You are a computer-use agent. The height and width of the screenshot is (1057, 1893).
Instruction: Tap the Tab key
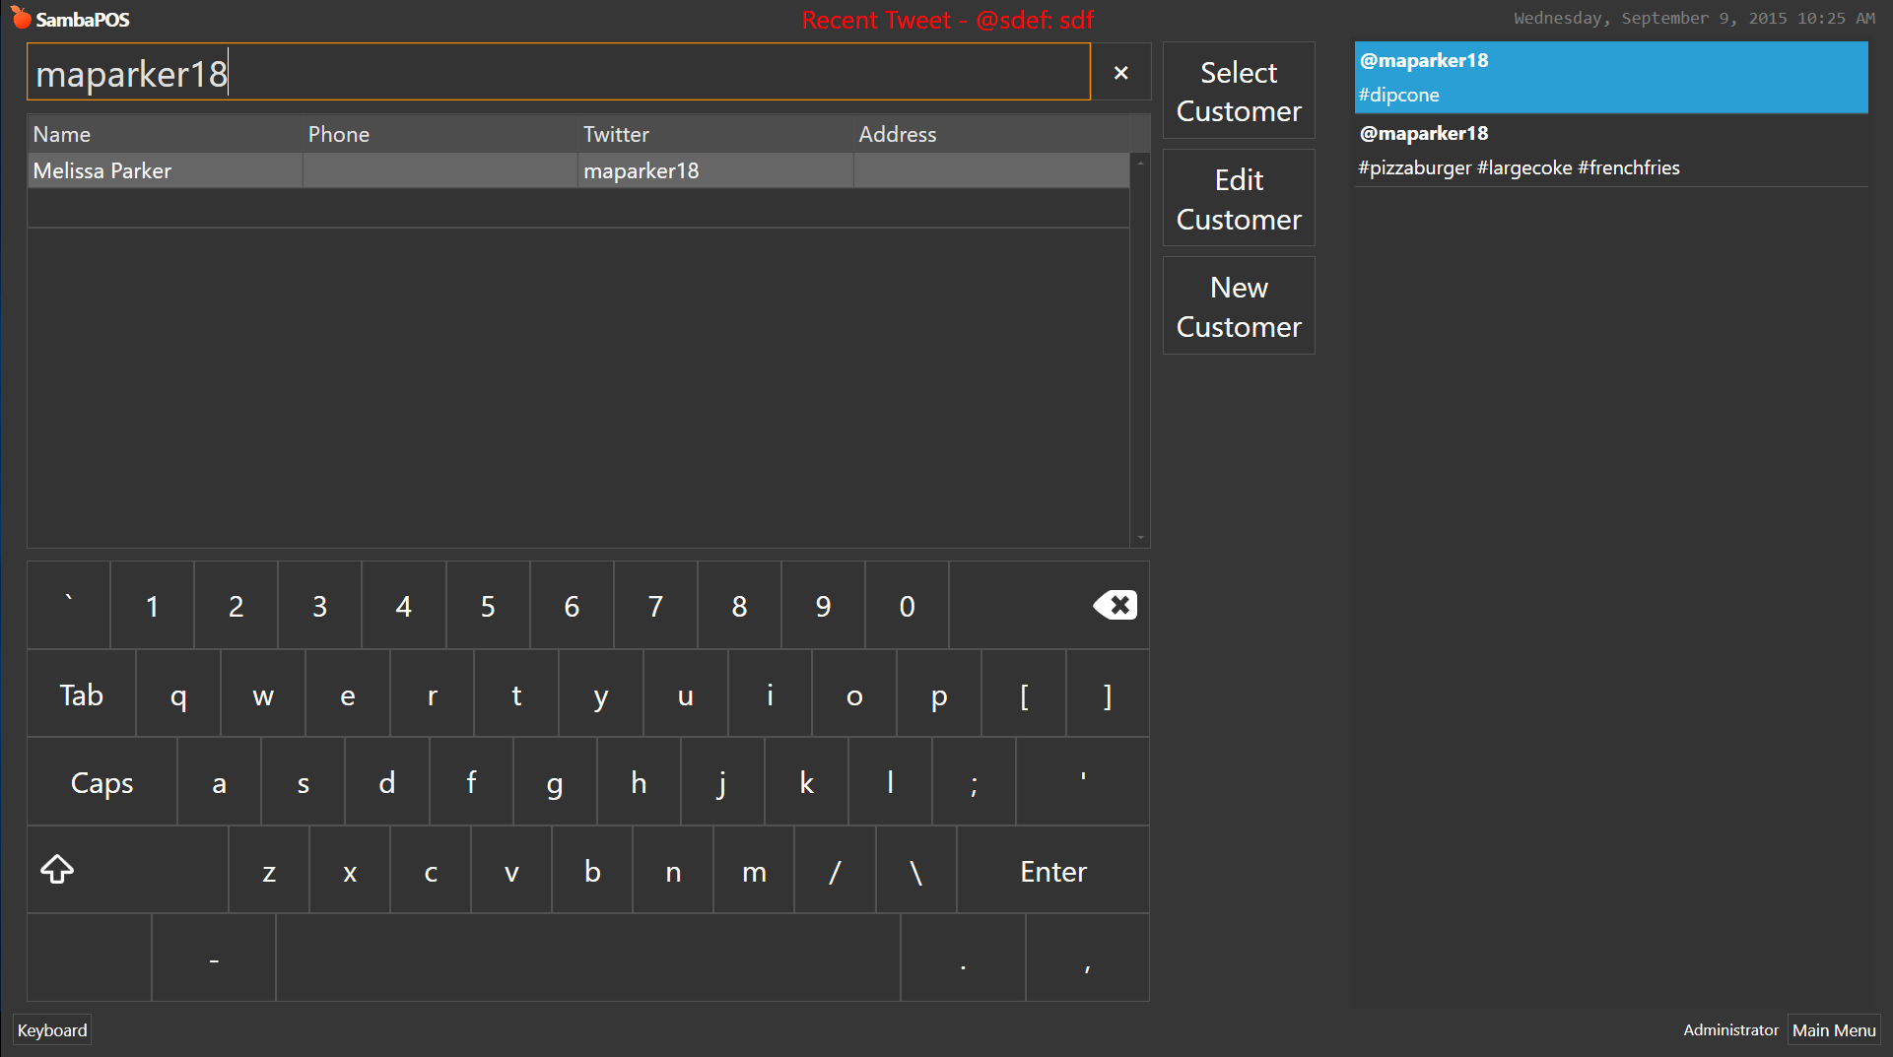(81, 694)
